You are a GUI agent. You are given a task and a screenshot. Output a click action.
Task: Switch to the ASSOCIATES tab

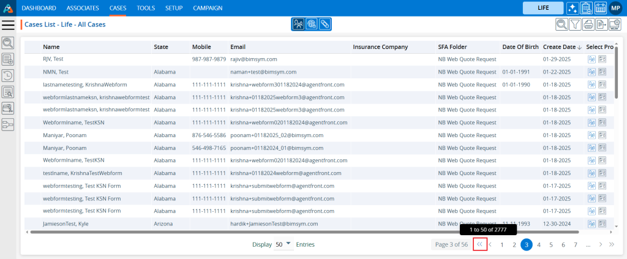point(83,8)
